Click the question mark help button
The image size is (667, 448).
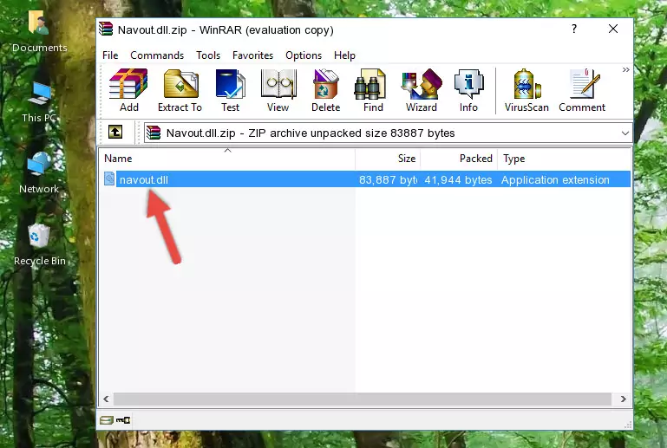[574, 29]
